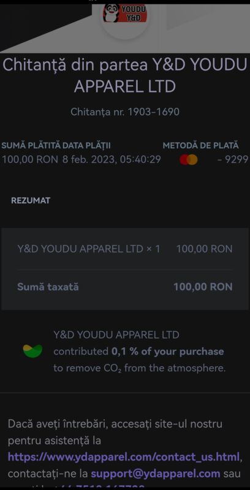
Task: Tap the partially visible phone number link
Action: coord(104,487)
